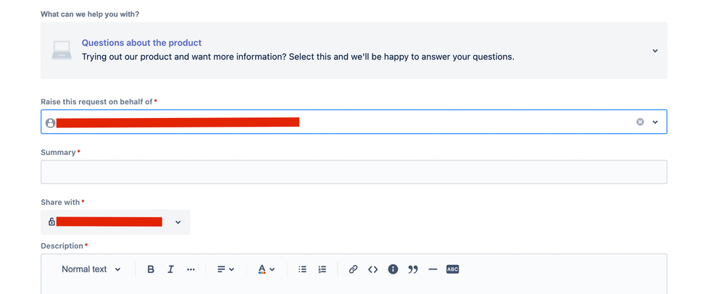The image size is (724, 294).
Task: Click the Summary input field
Action: pyautogui.click(x=354, y=172)
